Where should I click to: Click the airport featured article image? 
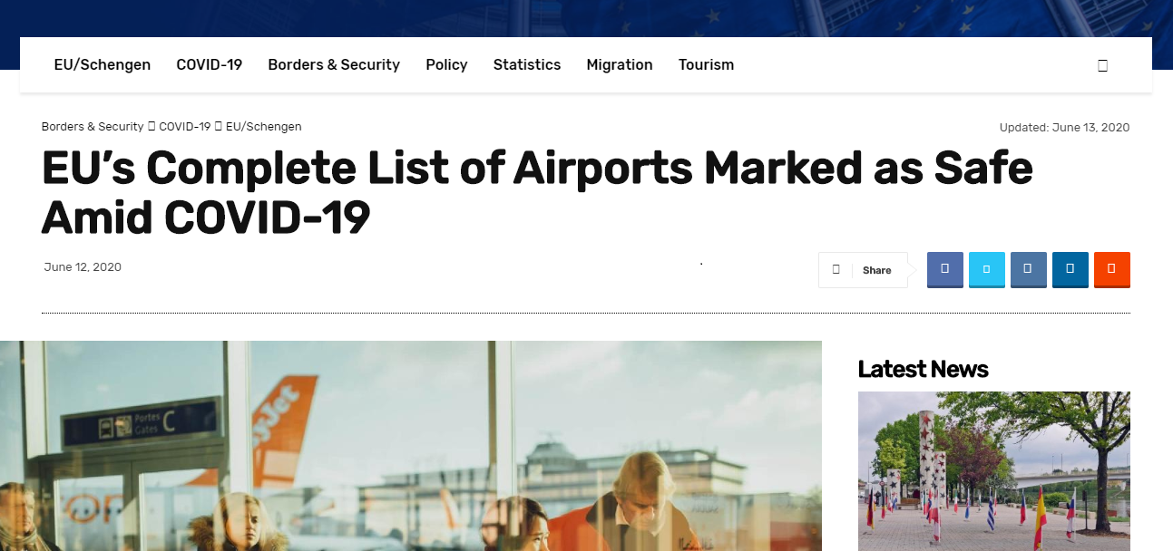click(x=410, y=446)
